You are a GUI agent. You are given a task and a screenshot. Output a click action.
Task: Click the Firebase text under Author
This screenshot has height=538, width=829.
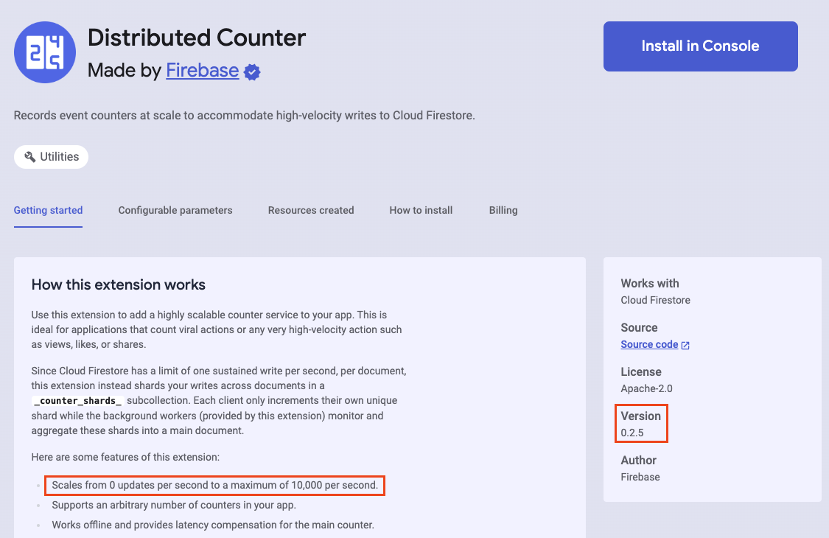(640, 477)
